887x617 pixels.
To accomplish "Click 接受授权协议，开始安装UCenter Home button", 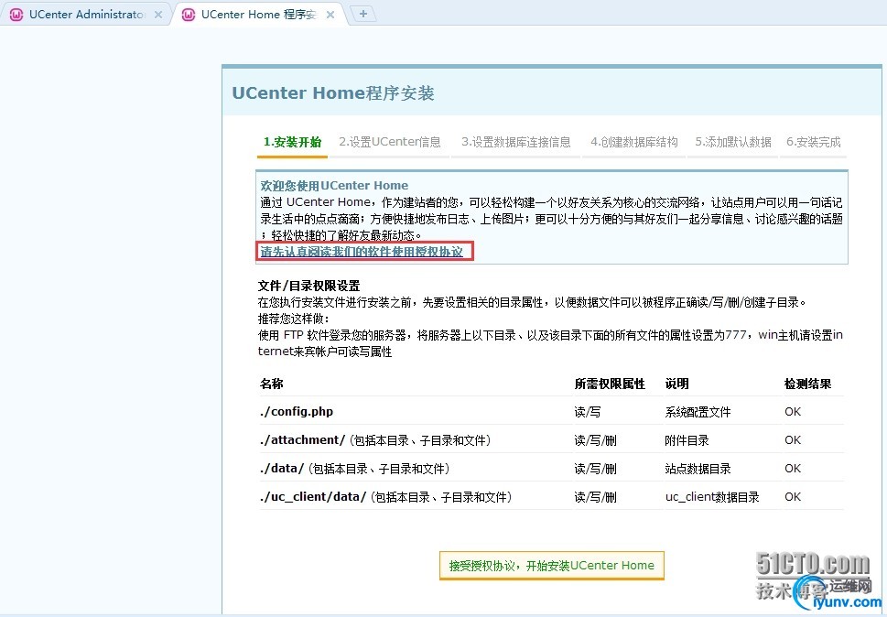I will [x=552, y=566].
